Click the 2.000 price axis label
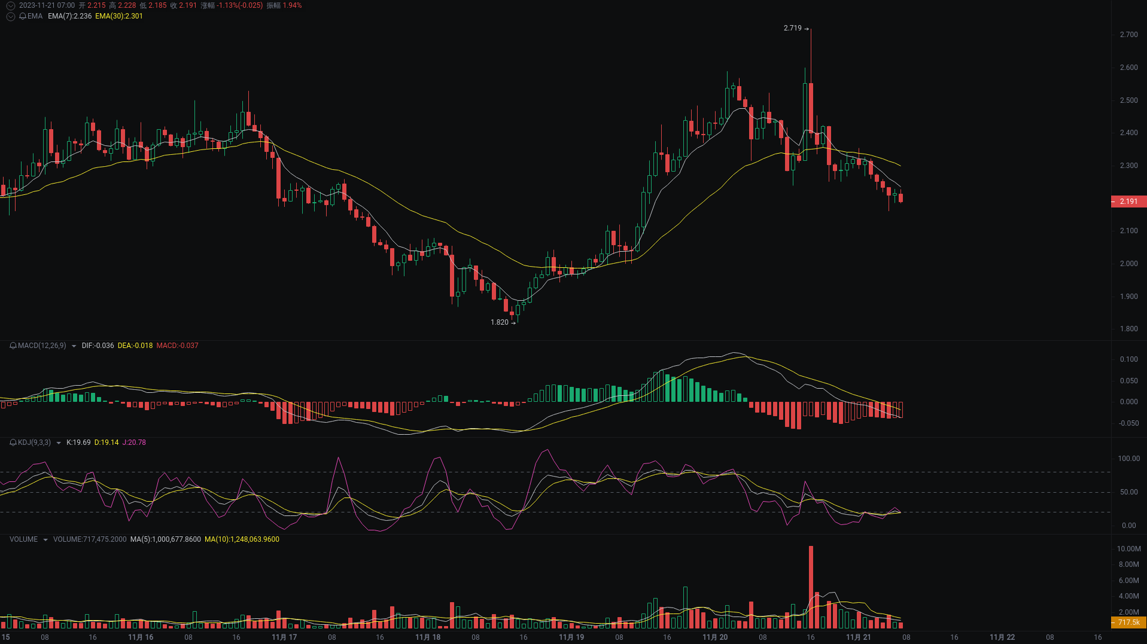This screenshot has height=644, width=1147. pyautogui.click(x=1129, y=264)
